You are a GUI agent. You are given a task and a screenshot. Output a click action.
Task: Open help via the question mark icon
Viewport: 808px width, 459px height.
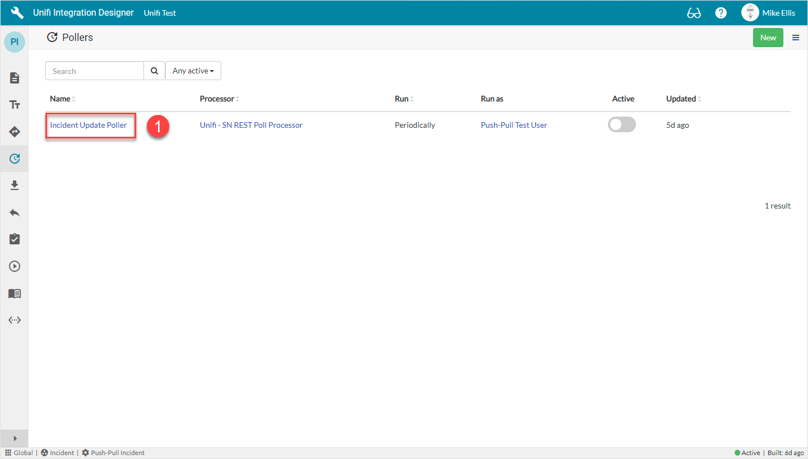pyautogui.click(x=721, y=12)
